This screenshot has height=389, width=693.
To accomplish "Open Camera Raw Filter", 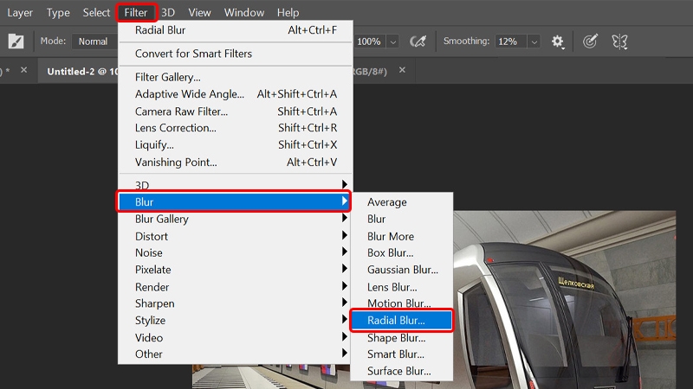I will [236, 112].
